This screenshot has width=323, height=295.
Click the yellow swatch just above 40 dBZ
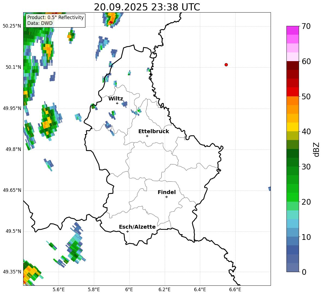tap(292, 127)
